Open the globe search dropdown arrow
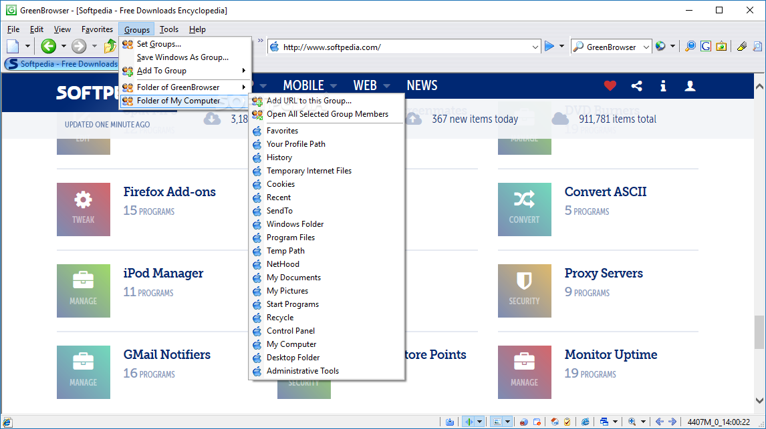 [672, 47]
